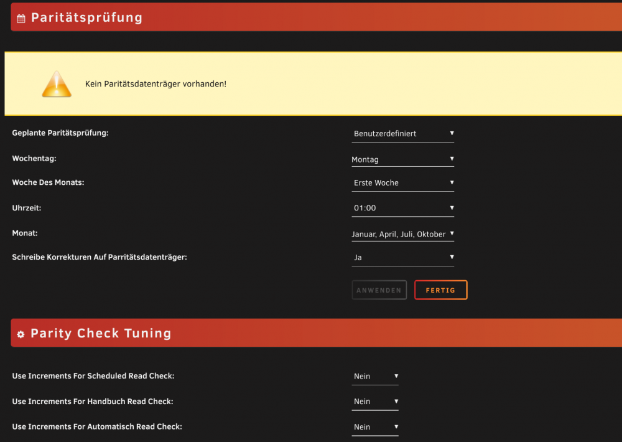Screen dimensions: 622x442
Task: Click the 'Geplante Paritätsprüfung:' label
Action: [60, 133]
